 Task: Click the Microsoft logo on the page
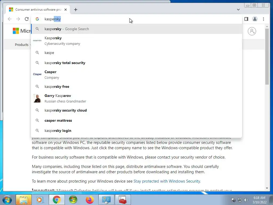[22, 31]
